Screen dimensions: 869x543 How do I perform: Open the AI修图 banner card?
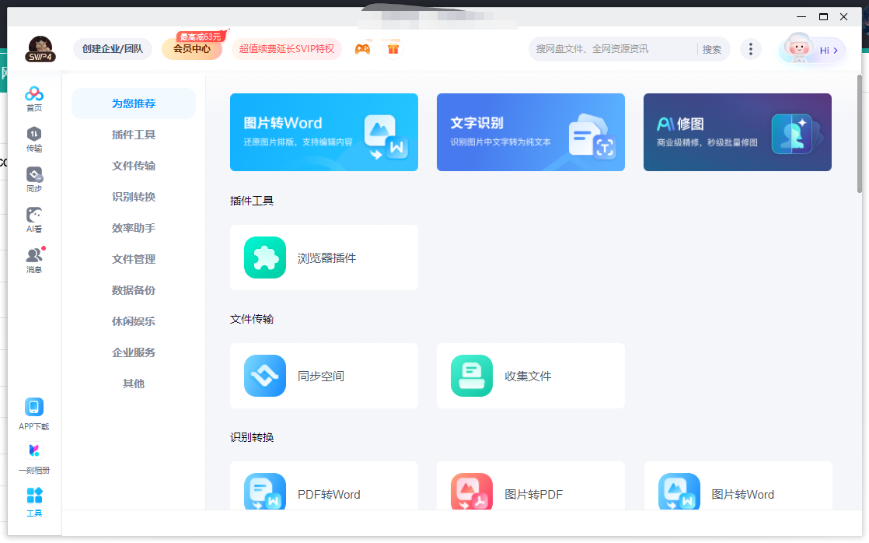tap(737, 132)
